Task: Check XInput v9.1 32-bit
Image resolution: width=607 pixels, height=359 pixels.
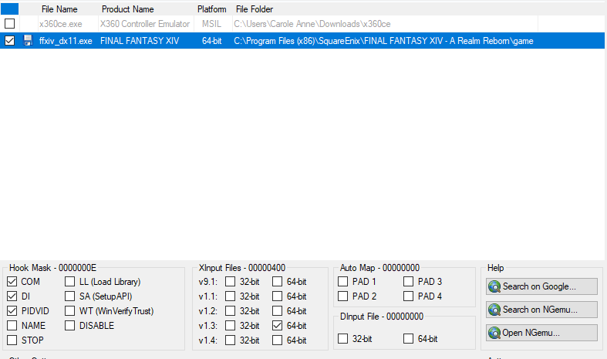Action: (231, 282)
